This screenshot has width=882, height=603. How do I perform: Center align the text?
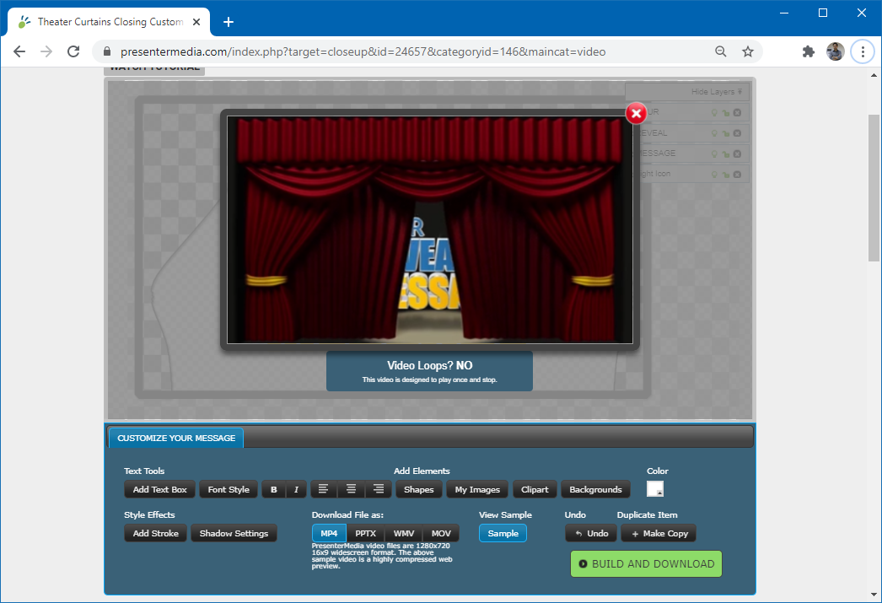click(351, 489)
